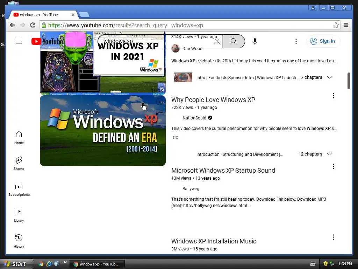358x269 pixels.
Task: Click the magnifier search button
Action: point(234,41)
